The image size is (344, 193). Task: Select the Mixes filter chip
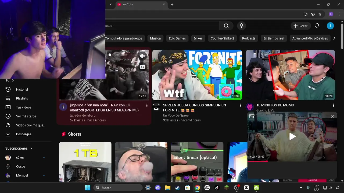[198, 38]
